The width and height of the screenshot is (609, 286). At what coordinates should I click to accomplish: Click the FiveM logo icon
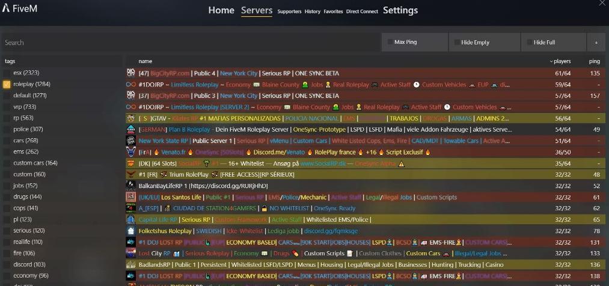coord(6,10)
